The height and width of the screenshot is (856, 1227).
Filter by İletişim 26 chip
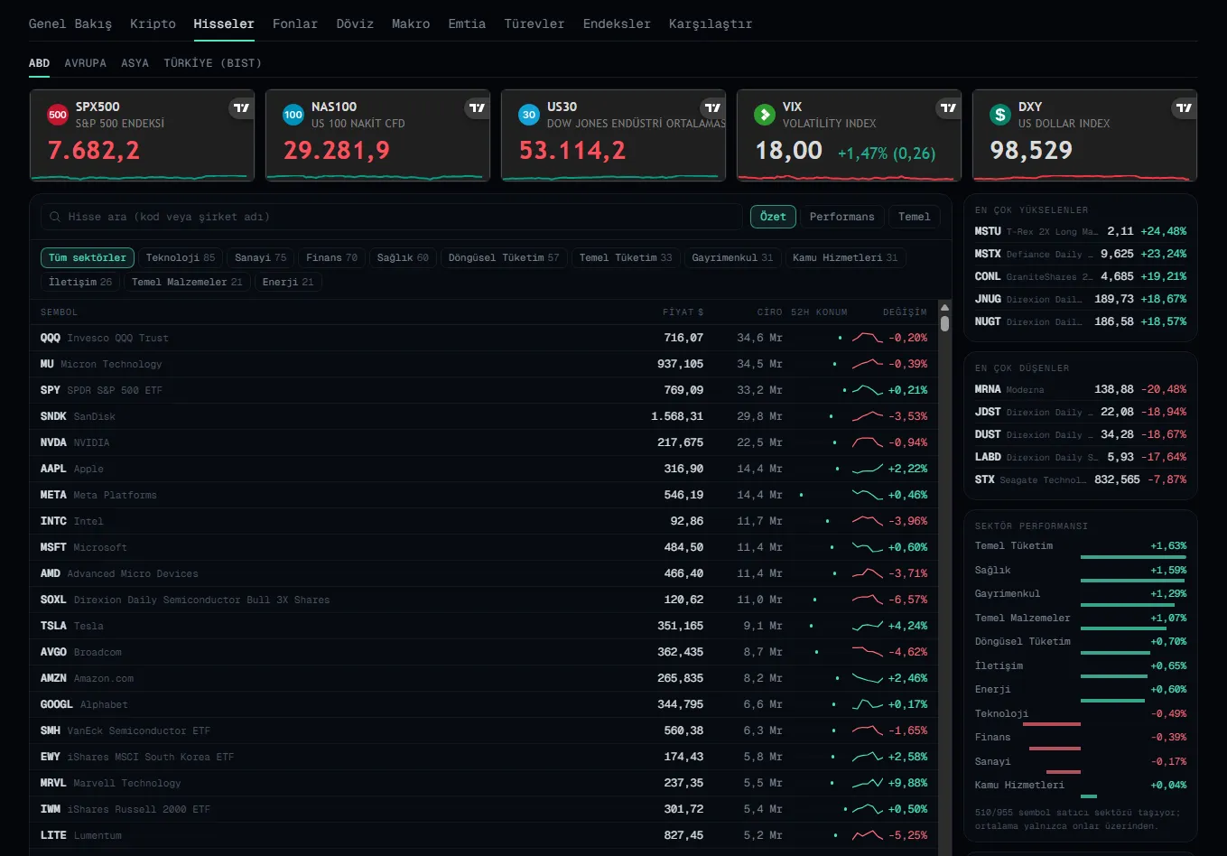click(x=80, y=282)
